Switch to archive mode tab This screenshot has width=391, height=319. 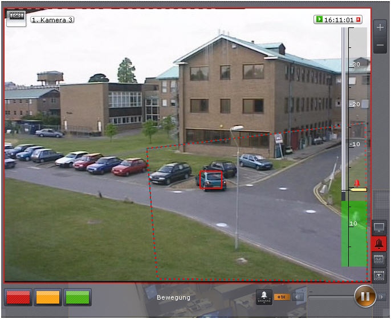click(379, 259)
